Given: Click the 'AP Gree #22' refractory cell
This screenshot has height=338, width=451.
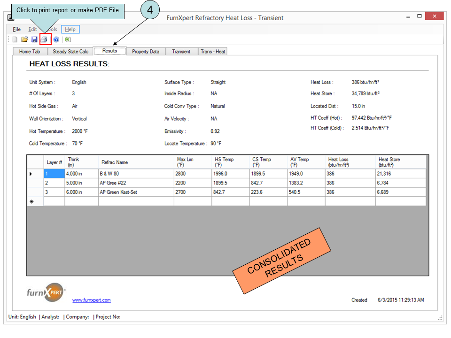Looking at the screenshot, I should [136, 183].
